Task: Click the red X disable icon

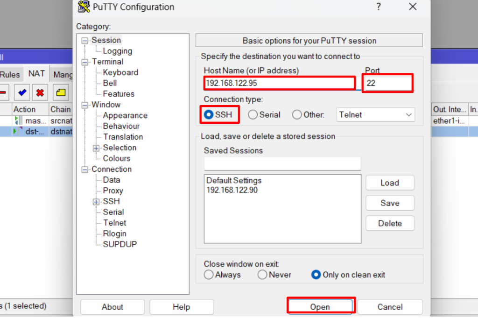Action: (40, 92)
